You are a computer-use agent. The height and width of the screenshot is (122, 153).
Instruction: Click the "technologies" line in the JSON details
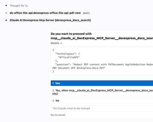pos(67,54)
